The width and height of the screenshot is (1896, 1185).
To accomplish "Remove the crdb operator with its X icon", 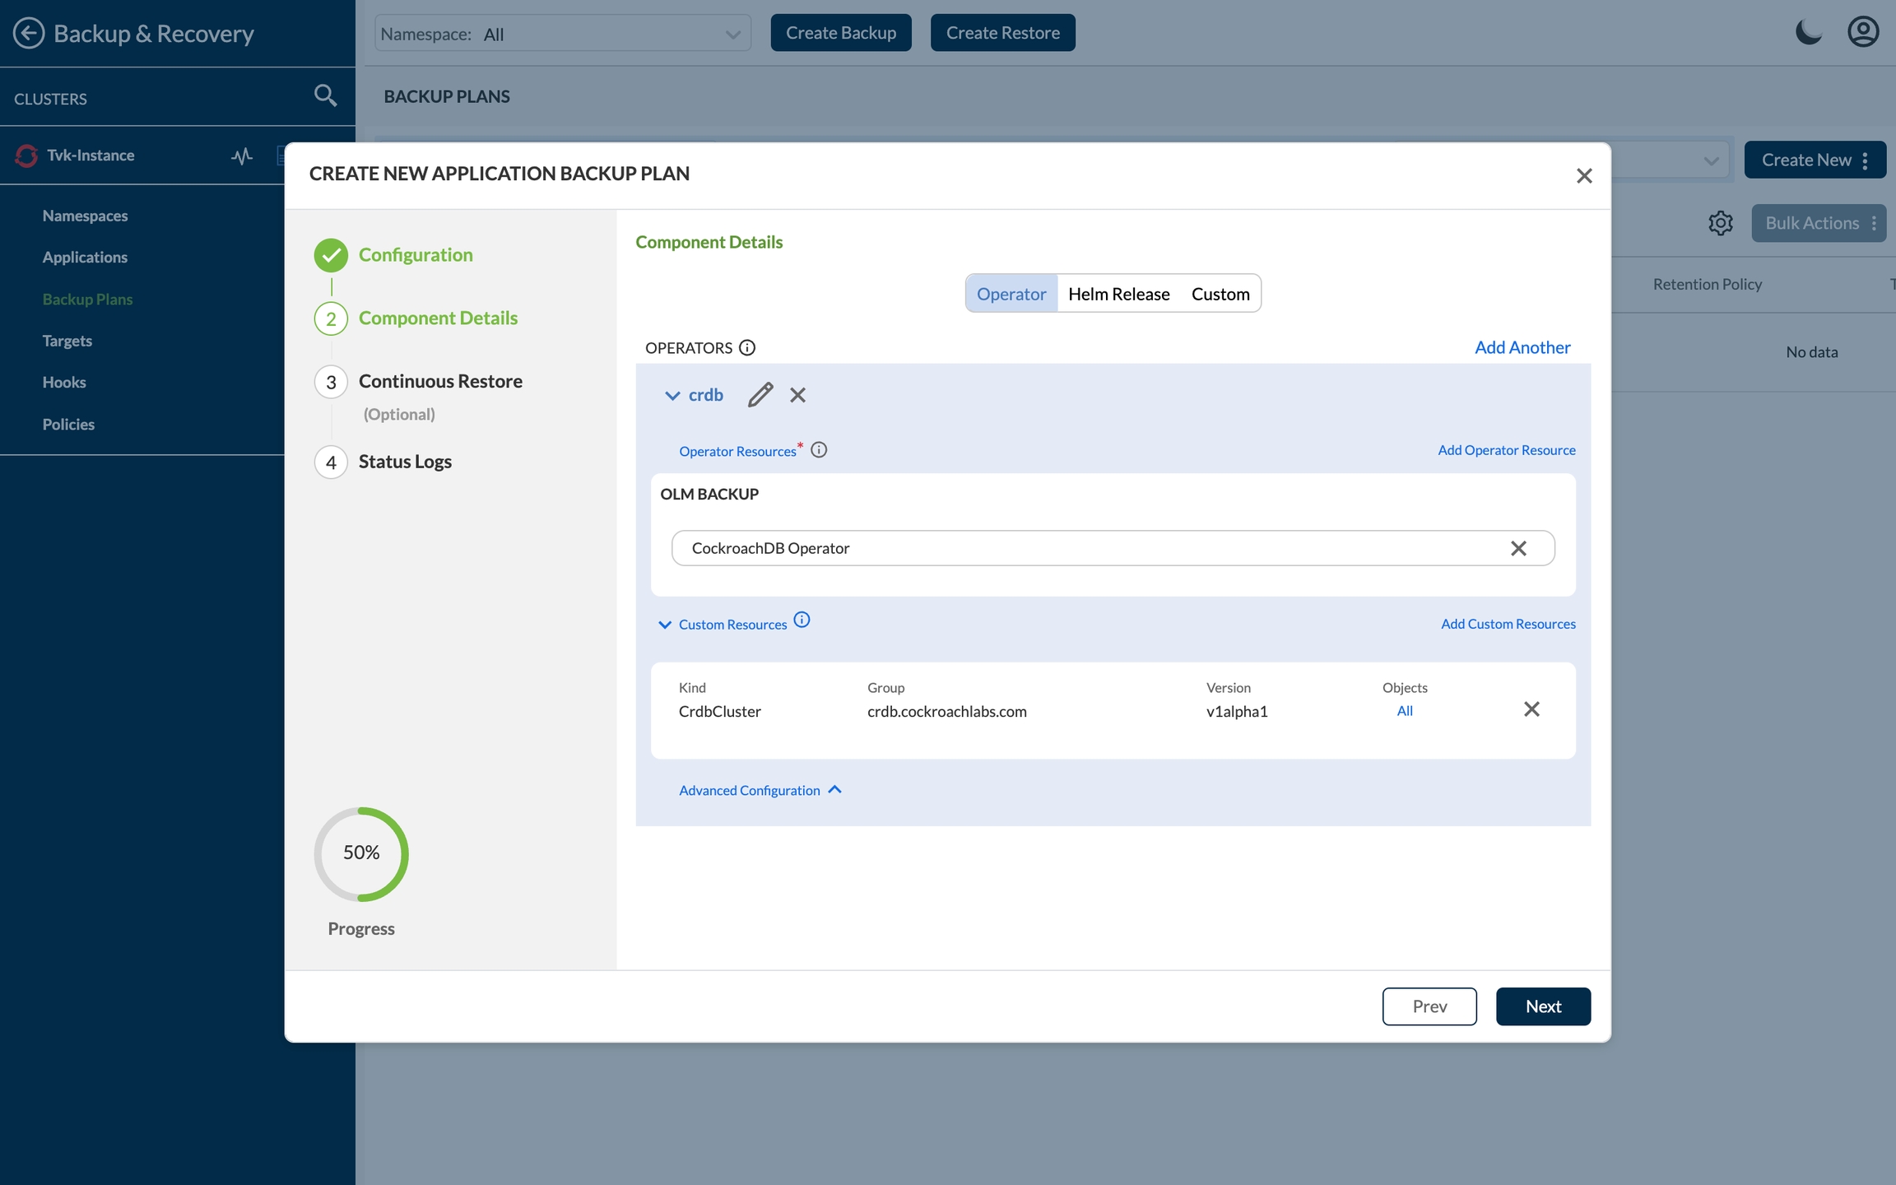I will click(x=797, y=395).
